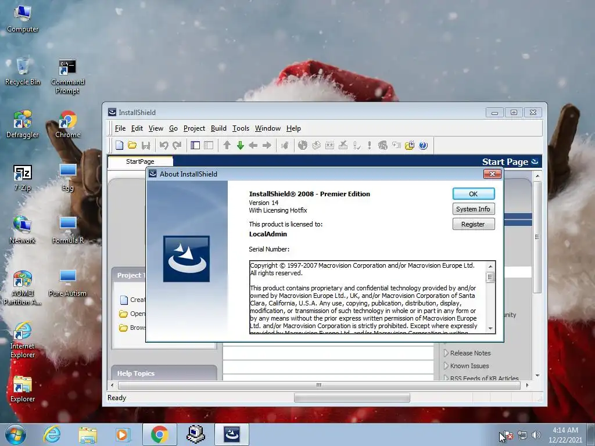Open the Help menu

(293, 128)
